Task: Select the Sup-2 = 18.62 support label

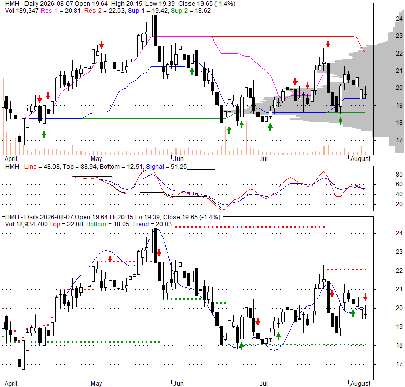Action: coord(191,11)
